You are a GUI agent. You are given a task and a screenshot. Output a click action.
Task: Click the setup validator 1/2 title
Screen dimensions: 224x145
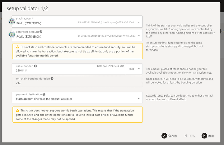pos(27,8)
